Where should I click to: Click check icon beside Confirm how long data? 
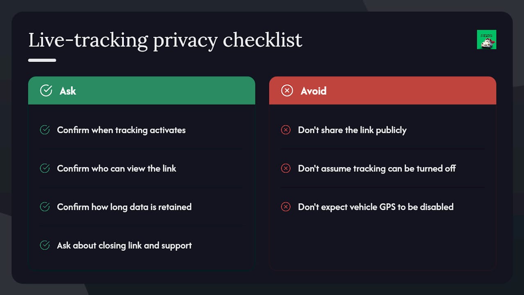45,207
